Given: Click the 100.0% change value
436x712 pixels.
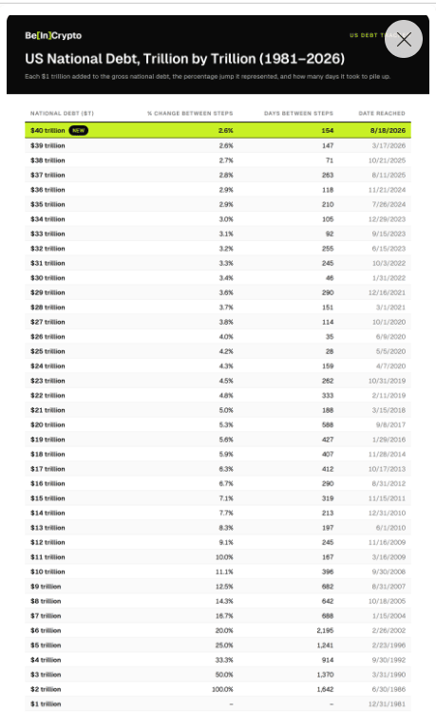Looking at the screenshot, I should click(x=222, y=689).
